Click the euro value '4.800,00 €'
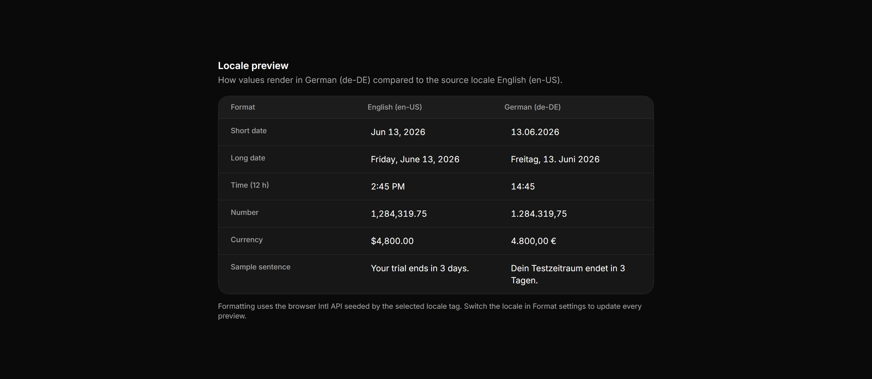 [x=533, y=241]
